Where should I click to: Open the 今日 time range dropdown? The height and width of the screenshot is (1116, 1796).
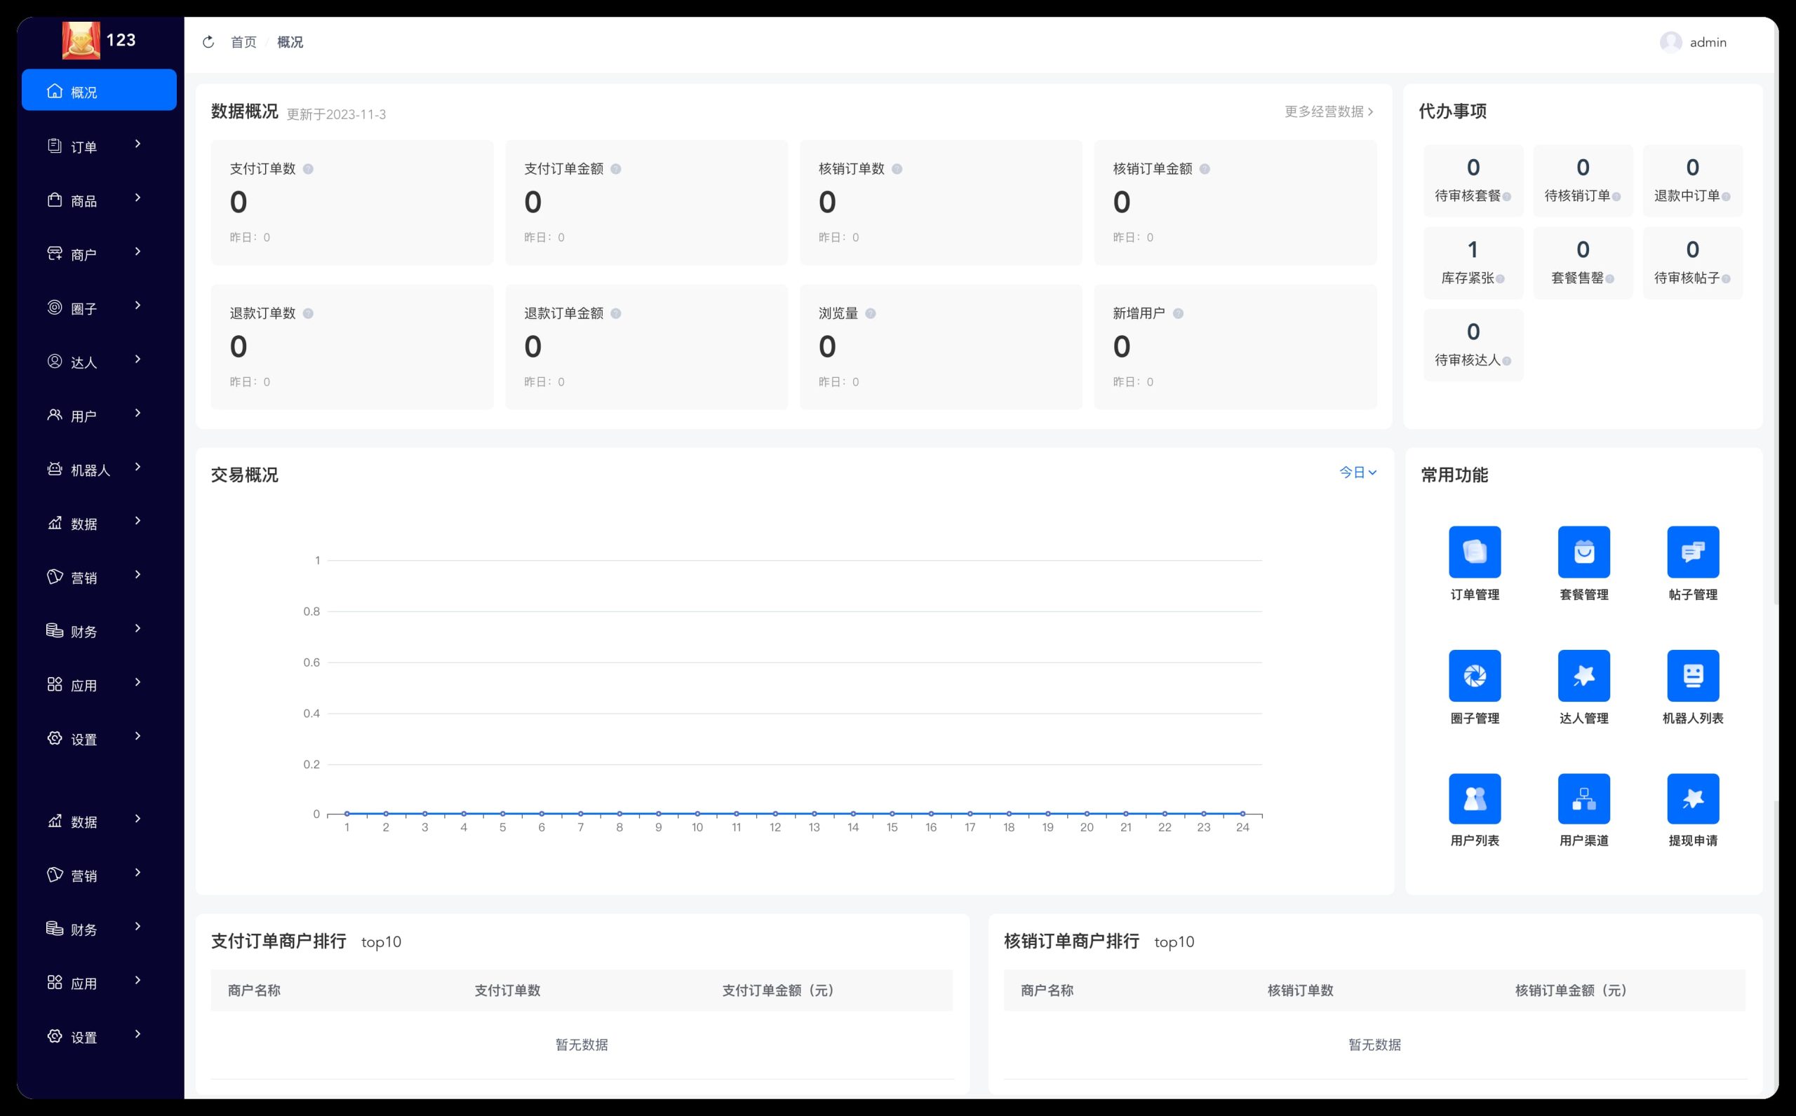(x=1358, y=472)
